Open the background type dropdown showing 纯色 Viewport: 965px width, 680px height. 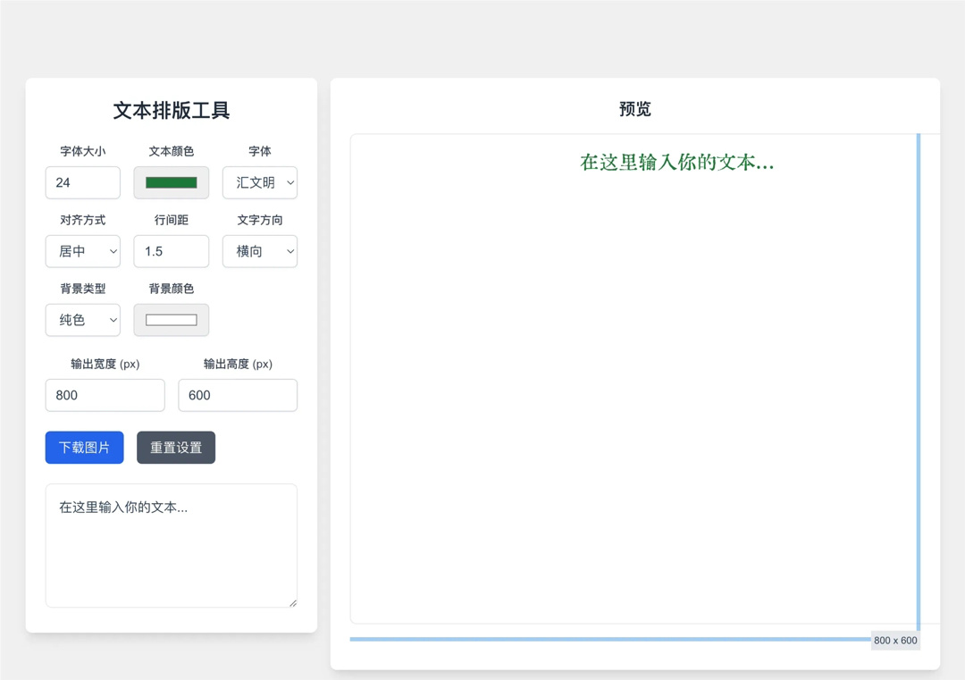82,320
